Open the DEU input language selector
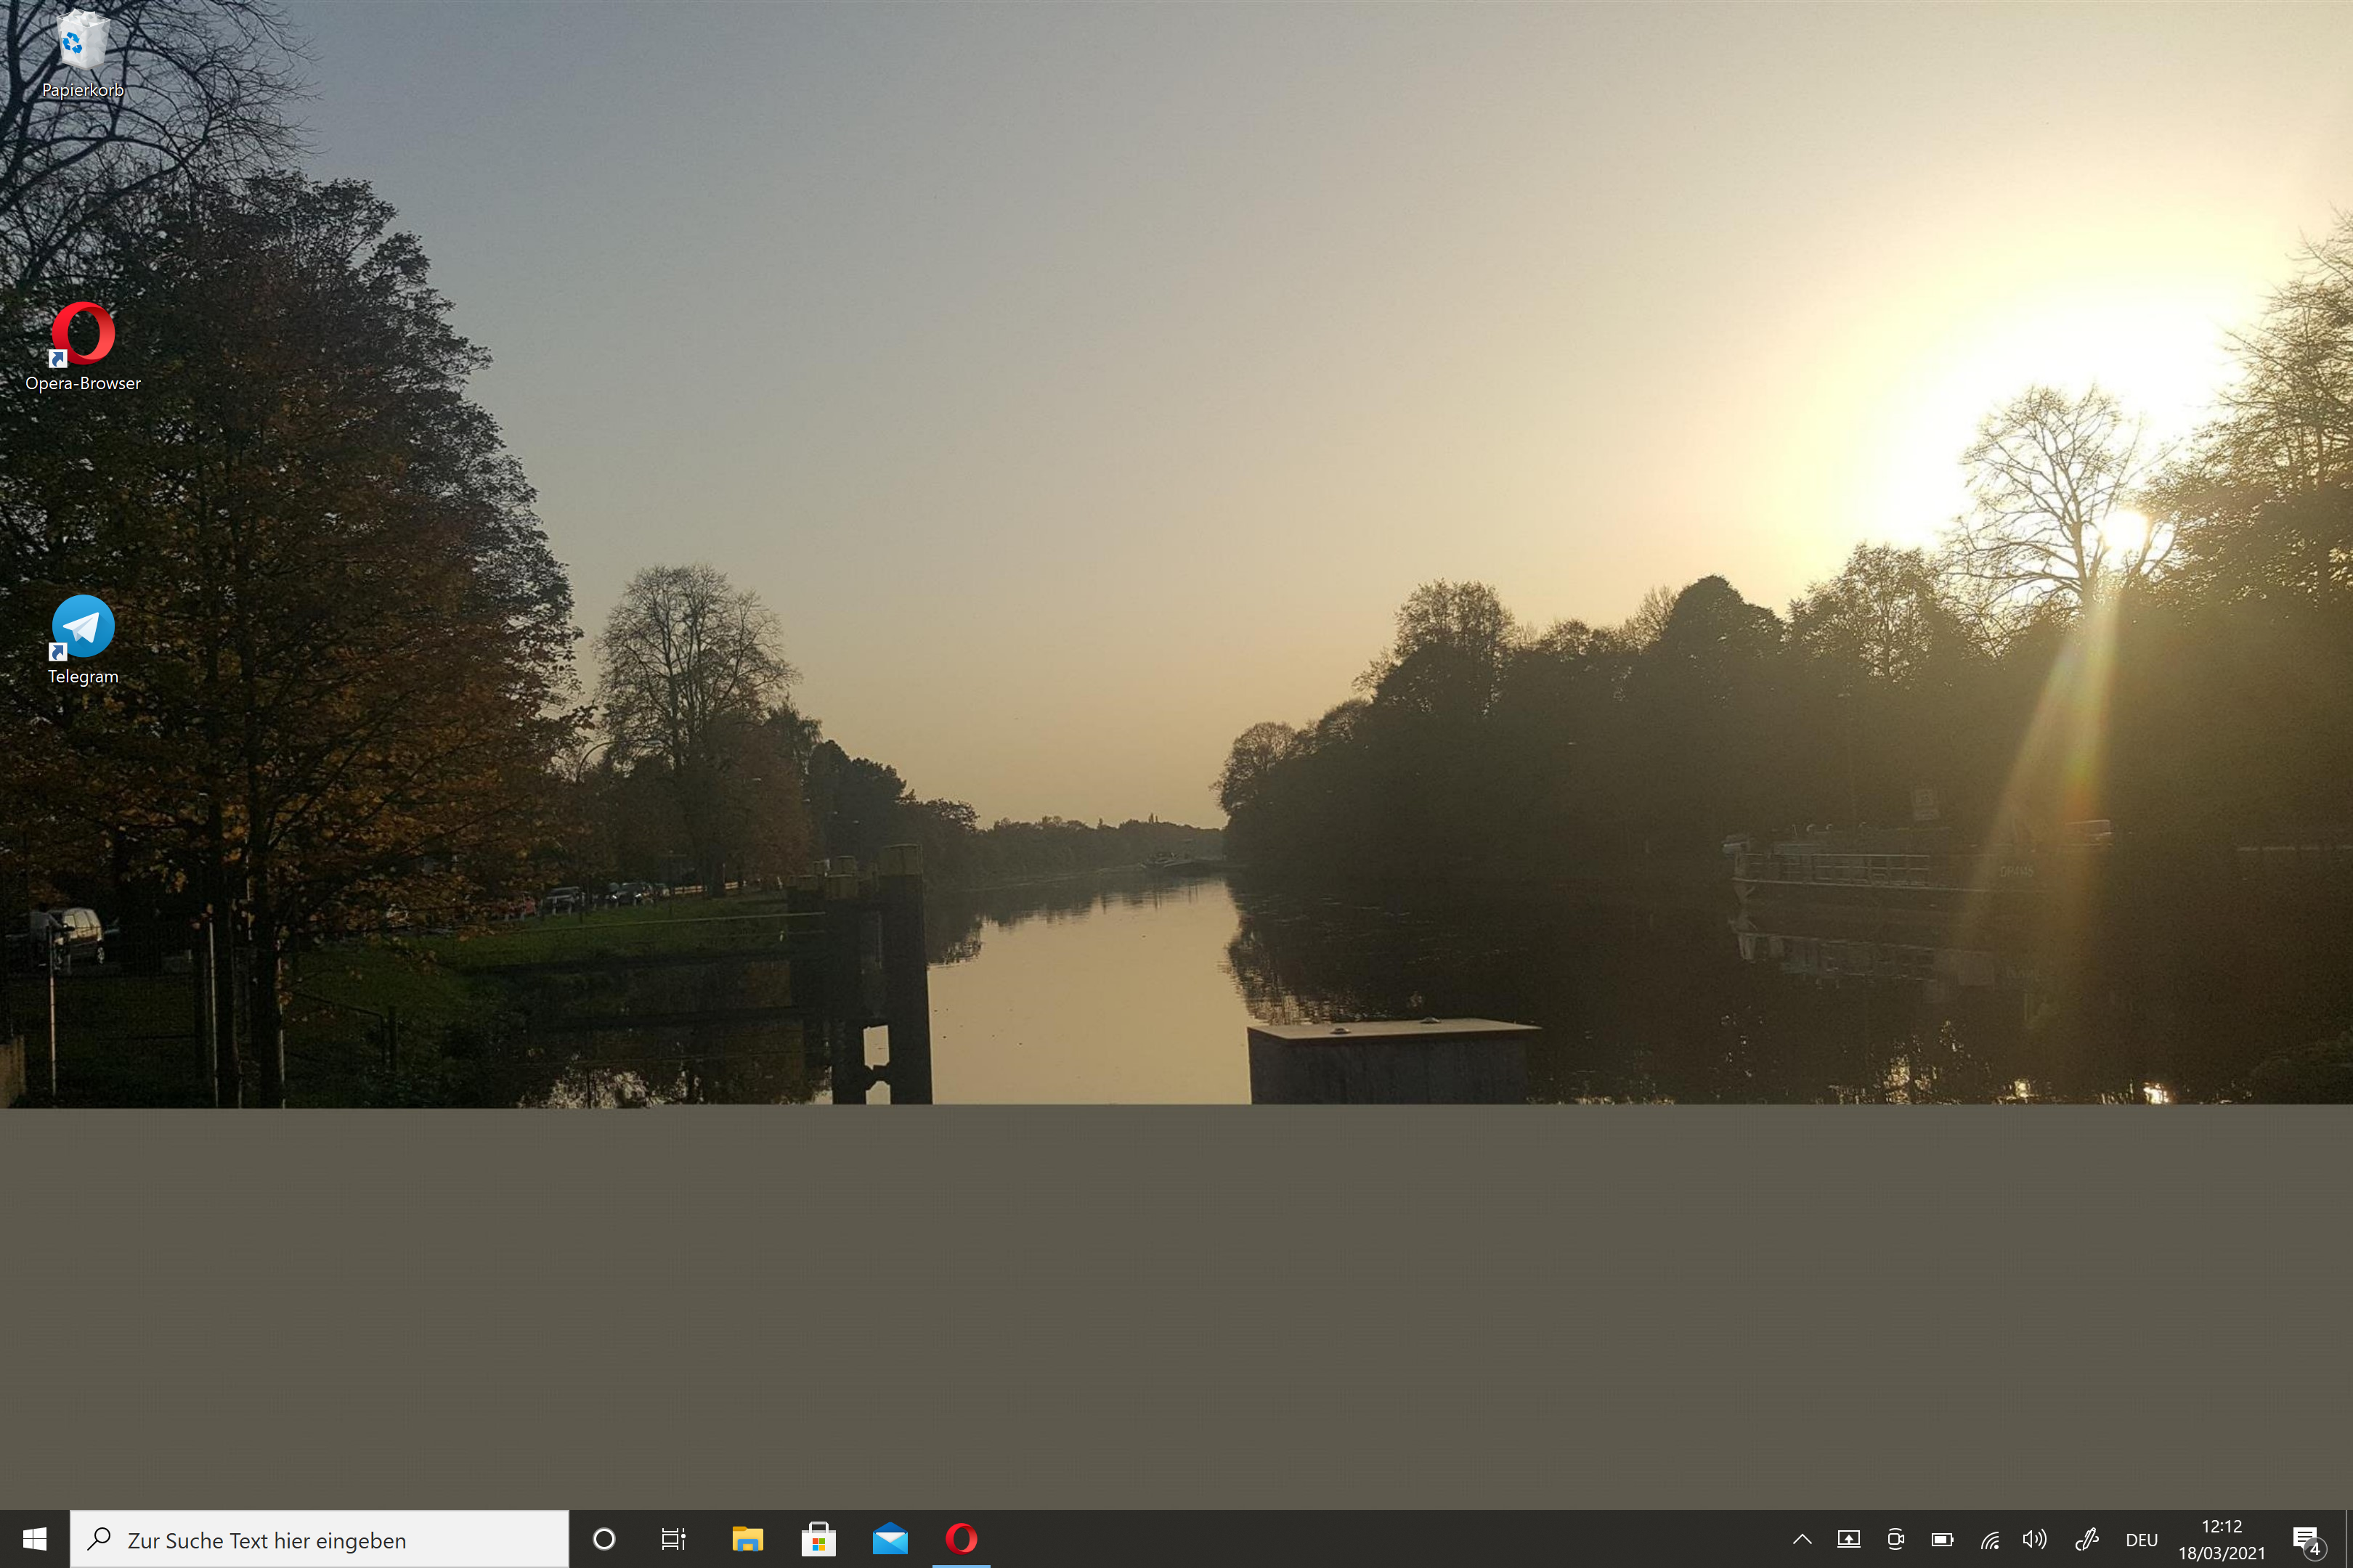 (2141, 1540)
